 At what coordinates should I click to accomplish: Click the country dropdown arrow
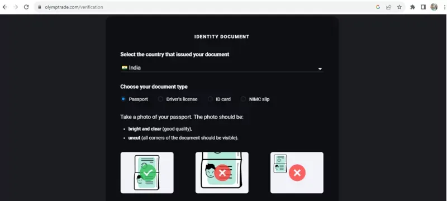click(x=320, y=69)
